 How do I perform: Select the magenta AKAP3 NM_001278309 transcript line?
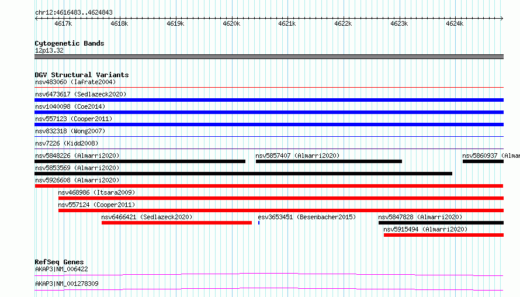click(269, 289)
